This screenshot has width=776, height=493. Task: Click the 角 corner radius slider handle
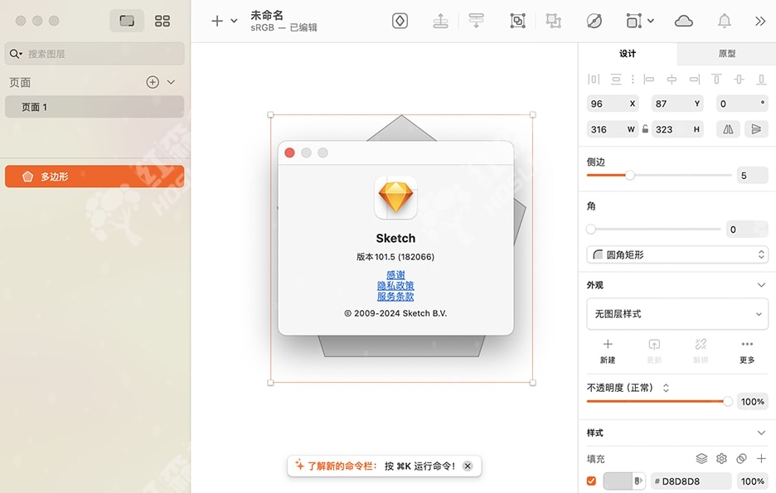pyautogui.click(x=591, y=229)
